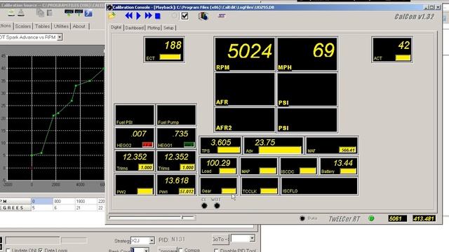449x252 pixels.
Task: Open the Scalers tab in Calibration Source
Action: pyautogui.click(x=22, y=26)
